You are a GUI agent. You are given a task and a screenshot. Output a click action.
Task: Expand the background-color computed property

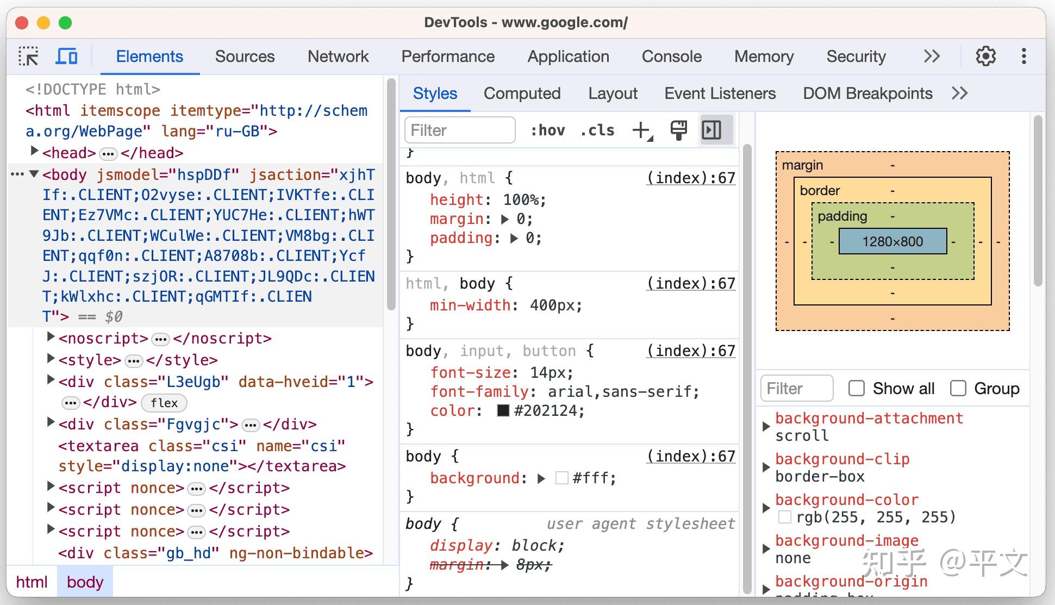(766, 508)
